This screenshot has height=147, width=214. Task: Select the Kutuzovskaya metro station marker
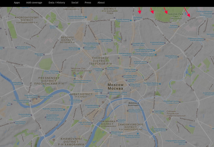(31, 115)
